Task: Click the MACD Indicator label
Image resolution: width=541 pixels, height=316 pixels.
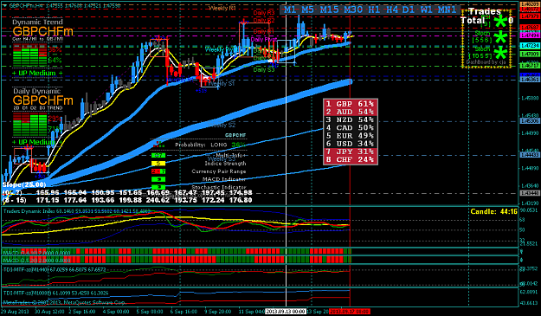Action: (224, 179)
